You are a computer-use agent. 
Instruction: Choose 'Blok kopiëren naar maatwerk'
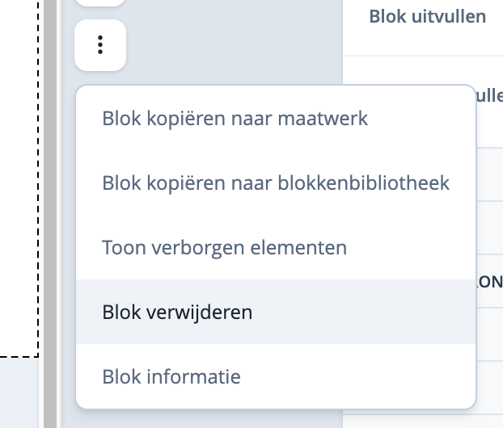[x=235, y=119]
